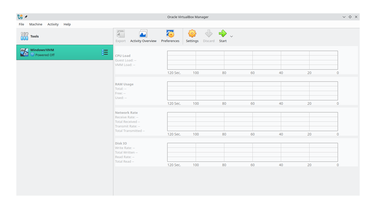The height and width of the screenshot is (215, 376).
Task: Click the CPU Load heading
Action: 123,56
